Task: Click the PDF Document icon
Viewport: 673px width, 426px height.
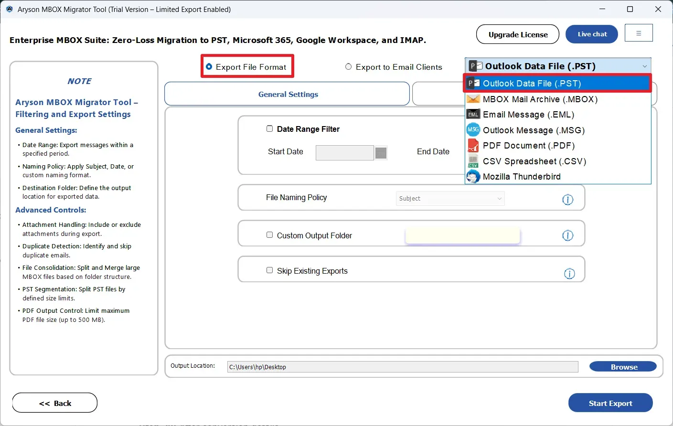Action: (473, 145)
